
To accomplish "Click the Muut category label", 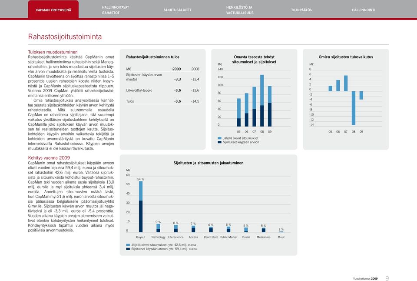I will (x=281, y=237).
